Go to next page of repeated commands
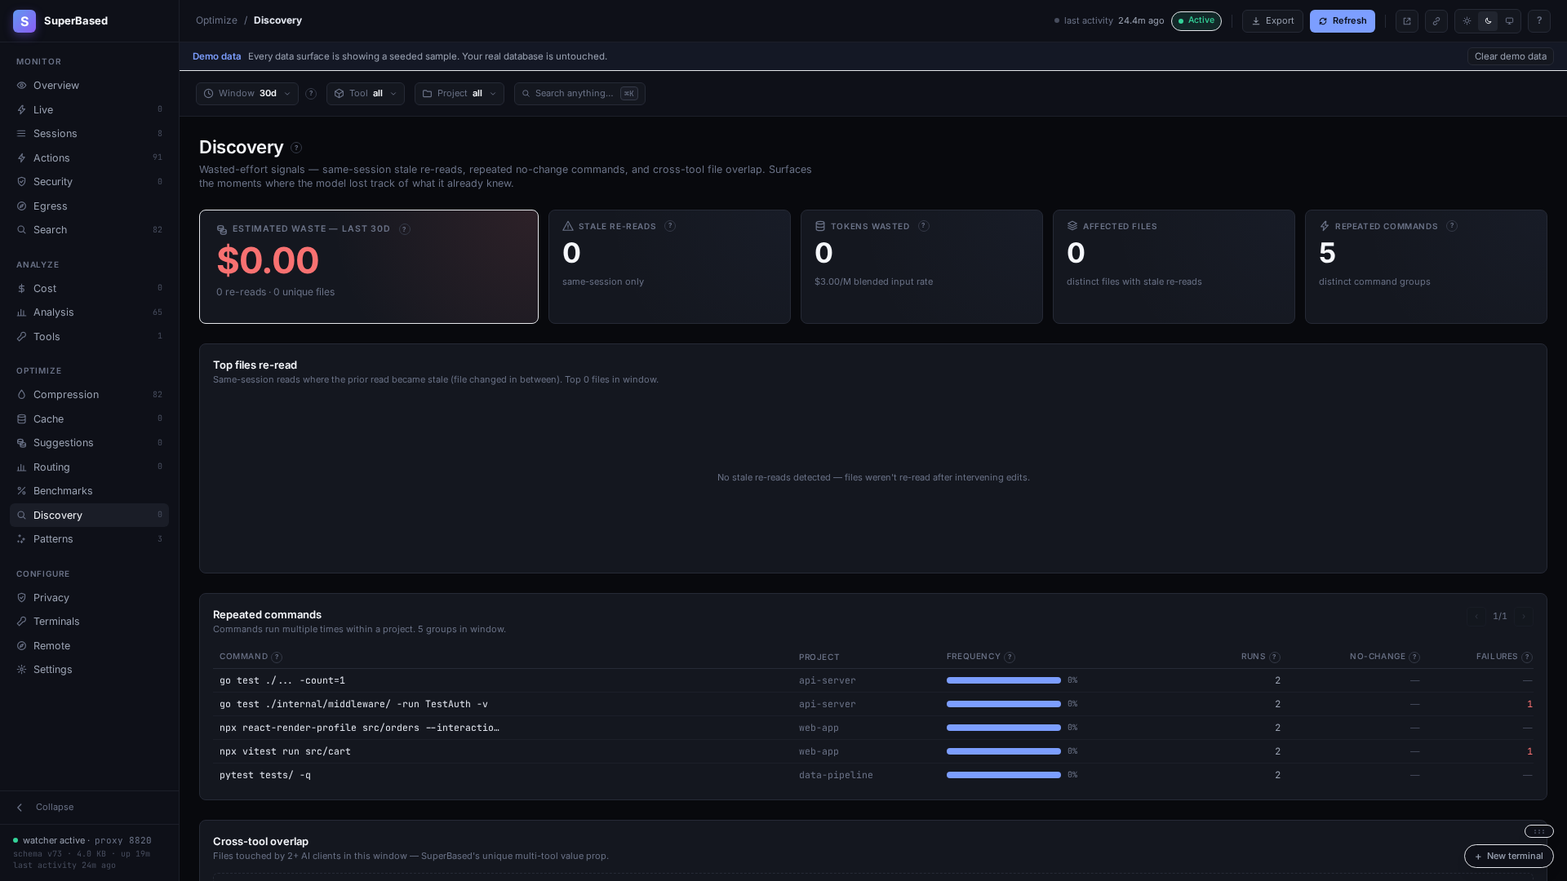The image size is (1567, 881). click(x=1523, y=617)
